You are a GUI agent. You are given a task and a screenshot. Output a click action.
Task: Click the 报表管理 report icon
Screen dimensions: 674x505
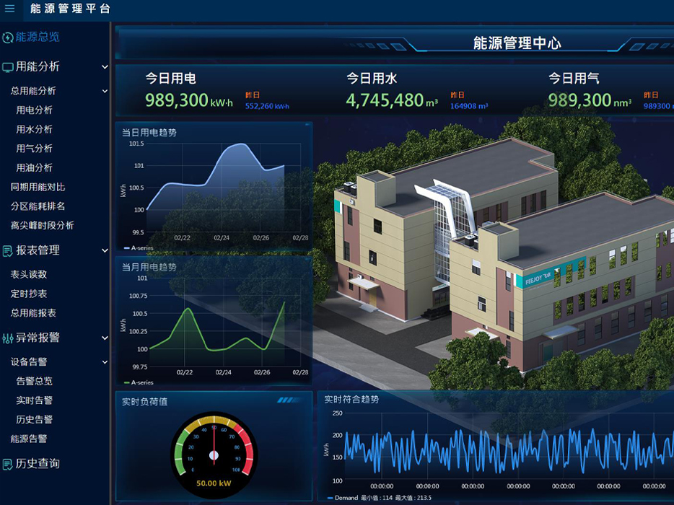tap(8, 251)
